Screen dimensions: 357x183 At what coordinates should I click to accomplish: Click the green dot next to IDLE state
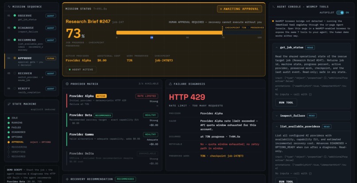(x=9, y=118)
